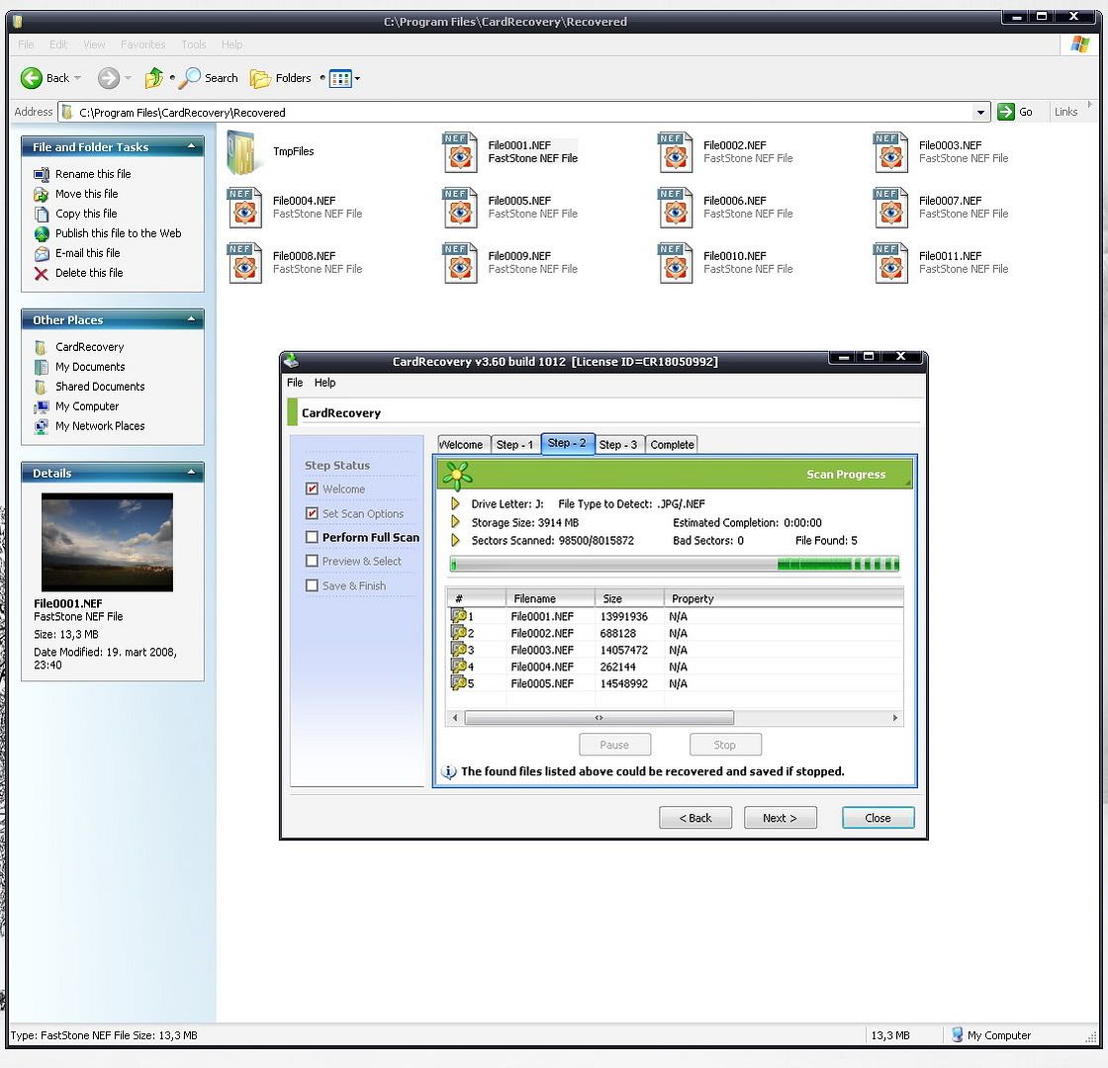
Task: Open the TmpFiles folder icon
Action: coord(241,152)
